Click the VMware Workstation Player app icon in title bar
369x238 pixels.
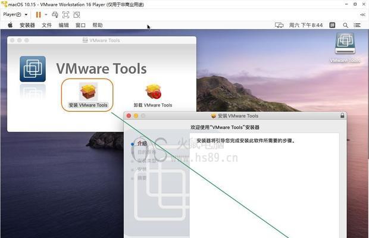point(4,4)
